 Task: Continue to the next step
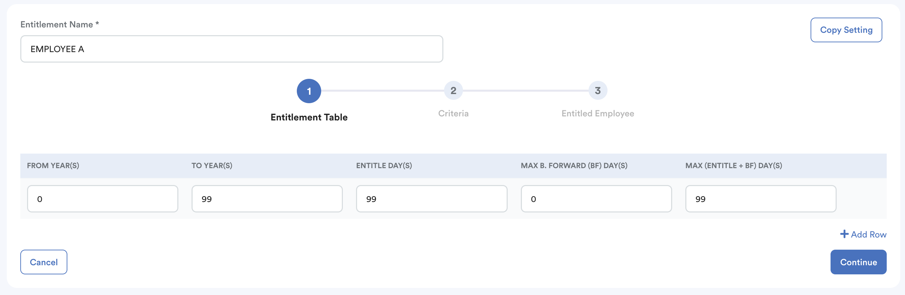click(x=858, y=262)
